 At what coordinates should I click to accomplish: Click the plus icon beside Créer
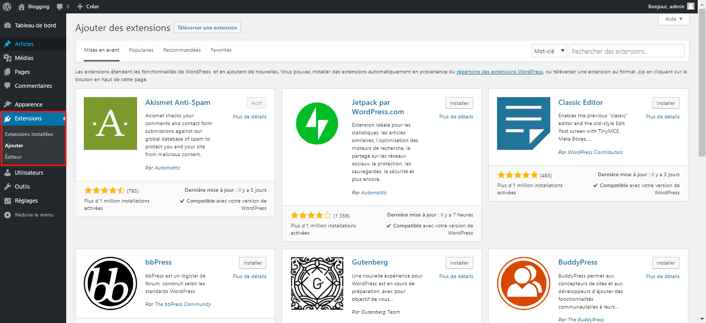[80, 7]
